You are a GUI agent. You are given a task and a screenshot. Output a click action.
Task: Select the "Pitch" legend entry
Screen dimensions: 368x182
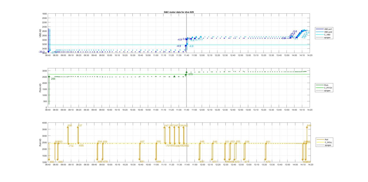tap(326, 85)
